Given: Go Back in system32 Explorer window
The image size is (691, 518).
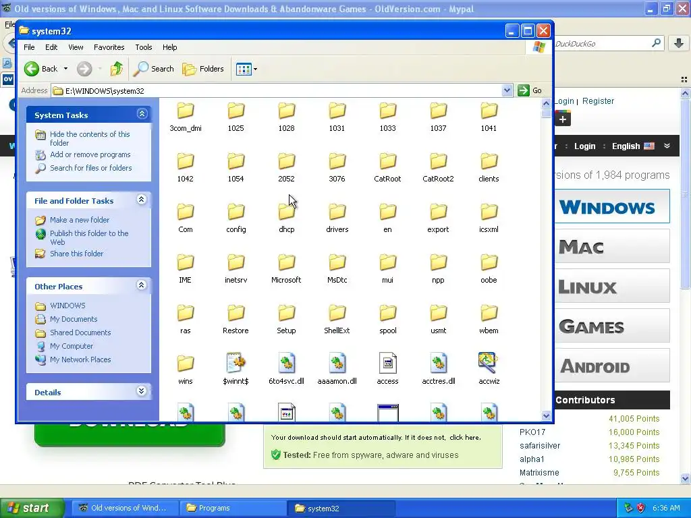Looking at the screenshot, I should [x=40, y=69].
